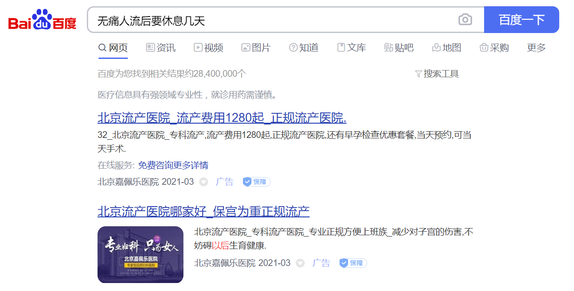
Task: Click the Baidu logo
Action: pyautogui.click(x=43, y=20)
